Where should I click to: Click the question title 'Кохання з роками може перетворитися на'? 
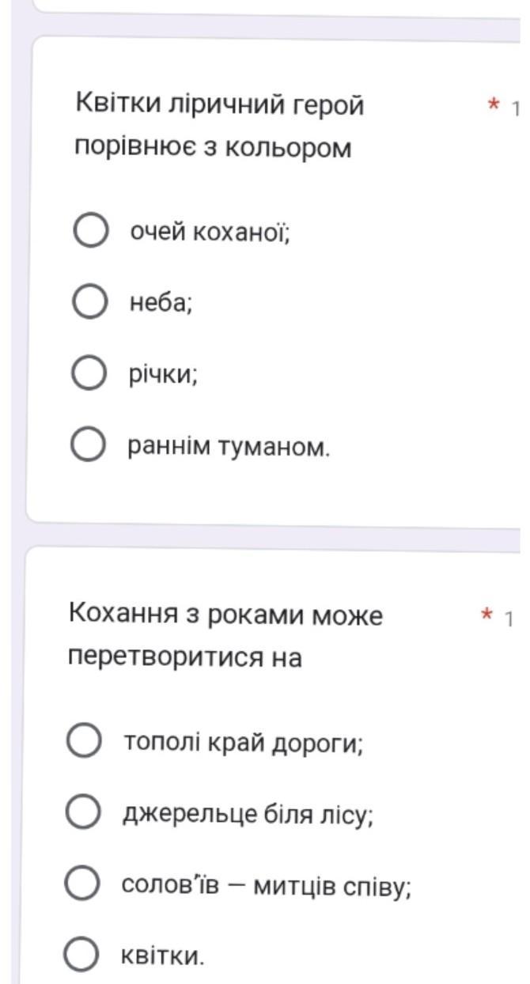pos(225,635)
